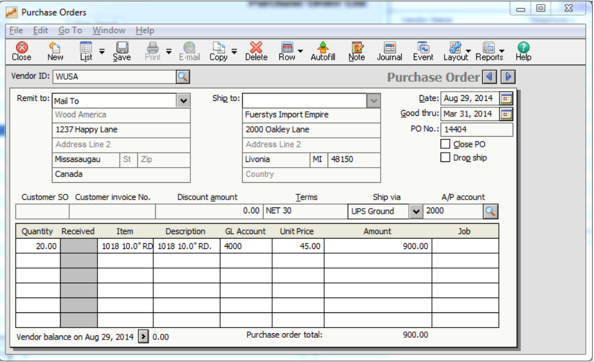Screen dimensions: 594x362
Task: Click the PO No. input field
Action: (x=476, y=130)
